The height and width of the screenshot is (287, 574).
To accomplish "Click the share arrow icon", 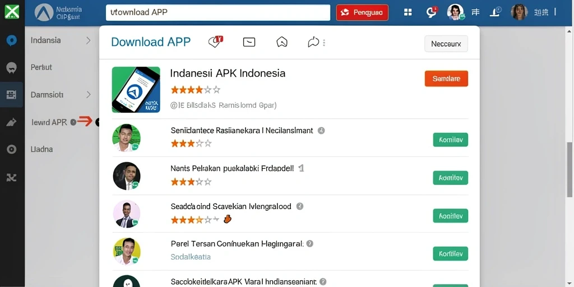I will 313,43.
